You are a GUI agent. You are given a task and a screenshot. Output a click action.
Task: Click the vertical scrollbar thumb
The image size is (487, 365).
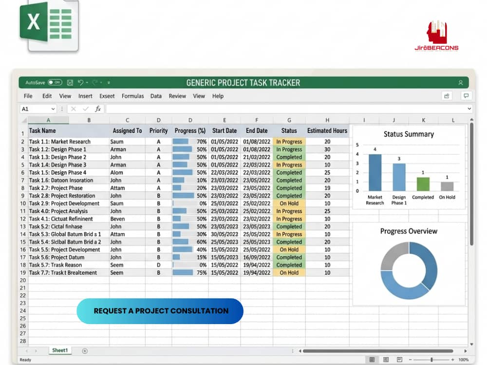[x=471, y=184]
